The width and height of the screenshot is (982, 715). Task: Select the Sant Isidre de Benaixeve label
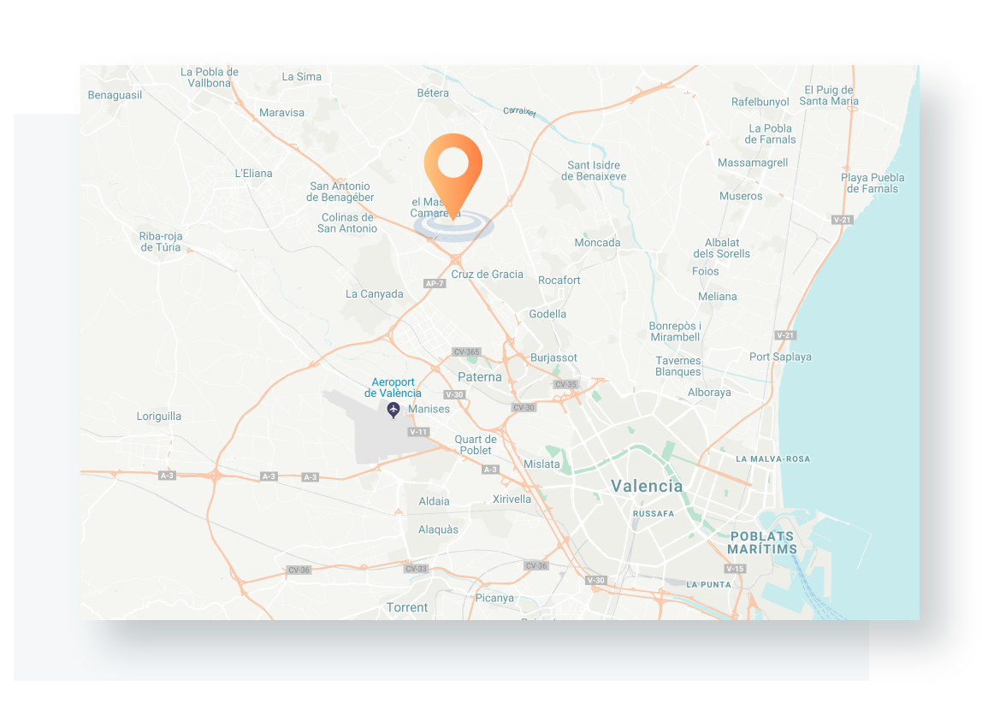(594, 170)
